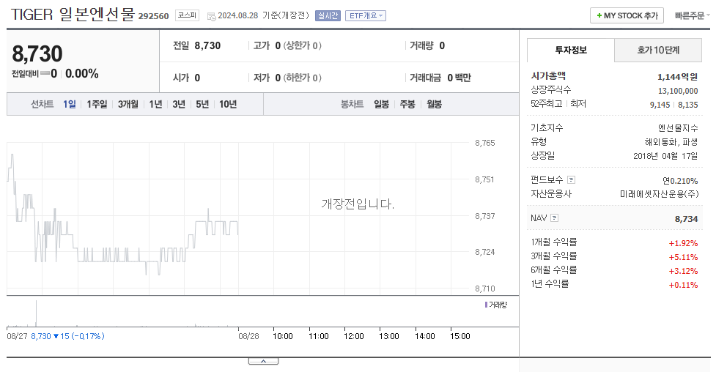This screenshot has width=716, height=372.
Task: Click the 시가총액 value 1,144억원
Action: click(x=677, y=77)
